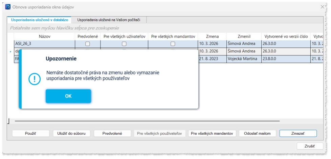331x159 pixels.
Task: Send the layout via Odoslať mailom
Action: click(x=257, y=133)
